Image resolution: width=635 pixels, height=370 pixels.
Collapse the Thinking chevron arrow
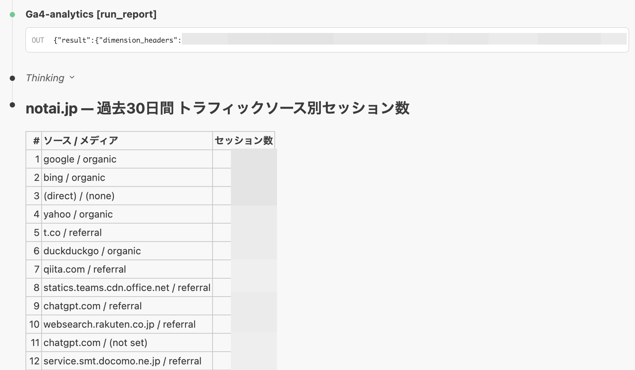[x=72, y=78]
